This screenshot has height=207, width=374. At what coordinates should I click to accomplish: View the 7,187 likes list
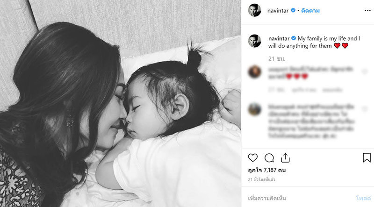(x=267, y=170)
